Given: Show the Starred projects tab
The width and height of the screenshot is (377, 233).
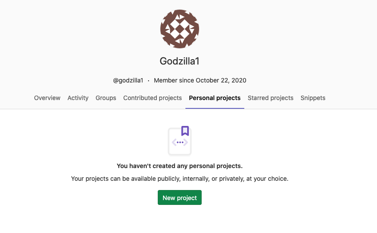Looking at the screenshot, I should 271,98.
